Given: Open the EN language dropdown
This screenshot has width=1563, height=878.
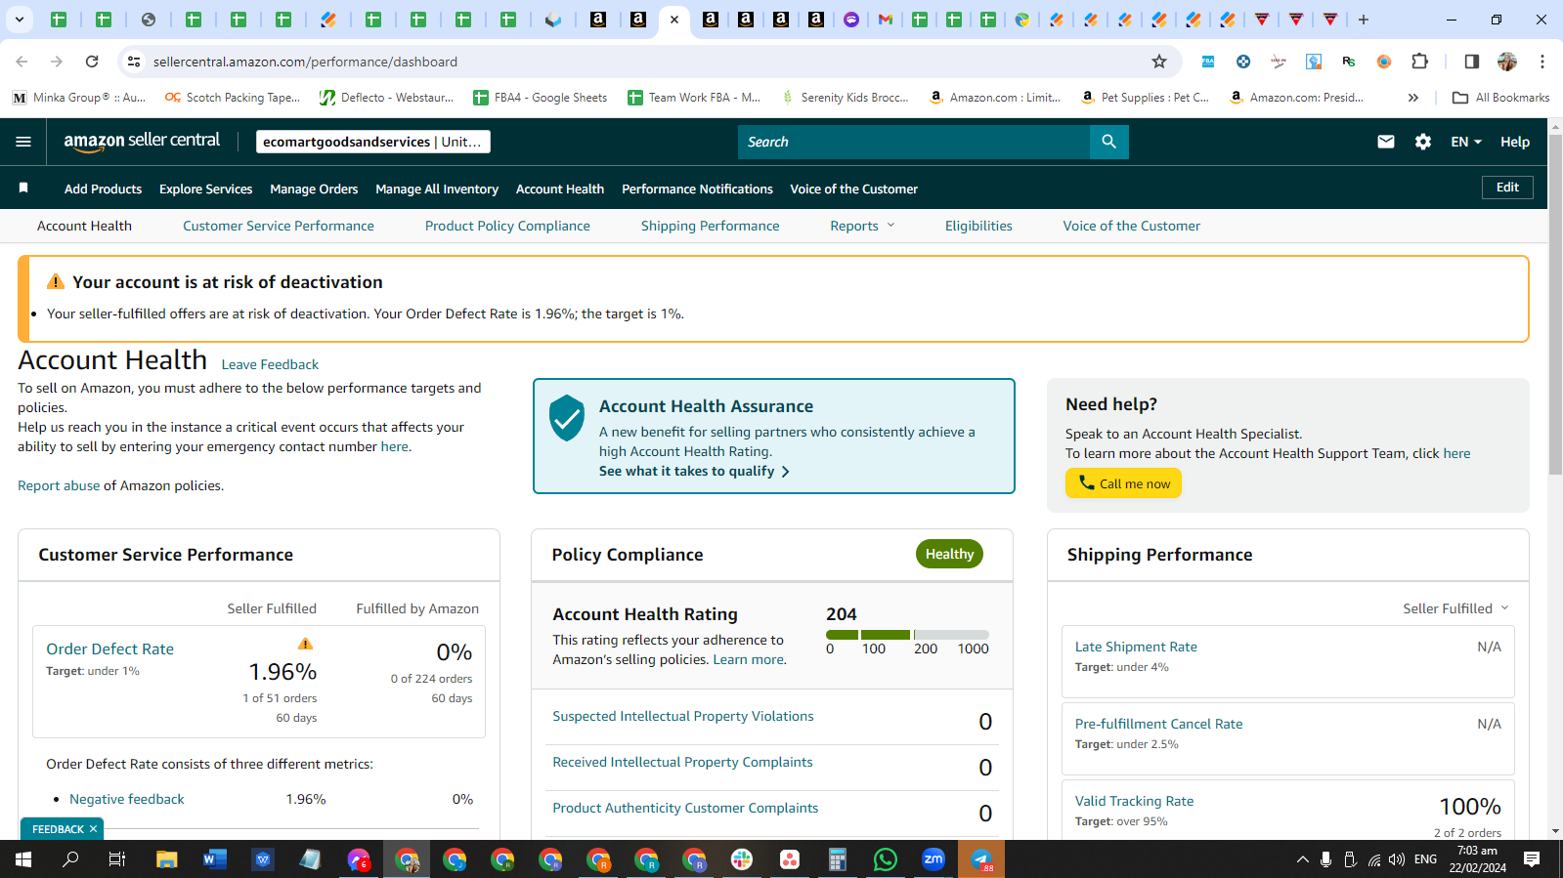Looking at the screenshot, I should (x=1466, y=142).
